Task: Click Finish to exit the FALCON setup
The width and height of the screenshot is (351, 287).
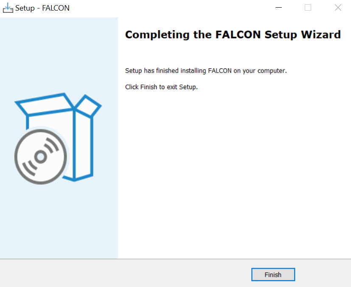Action: pyautogui.click(x=273, y=274)
